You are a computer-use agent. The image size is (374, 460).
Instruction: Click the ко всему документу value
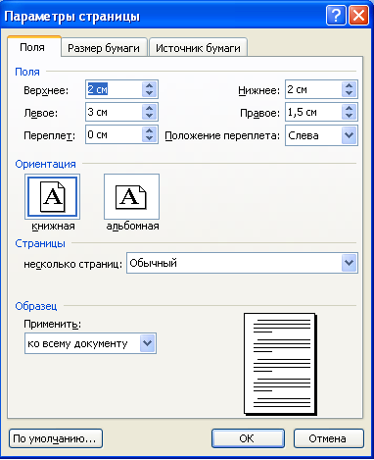77,343
